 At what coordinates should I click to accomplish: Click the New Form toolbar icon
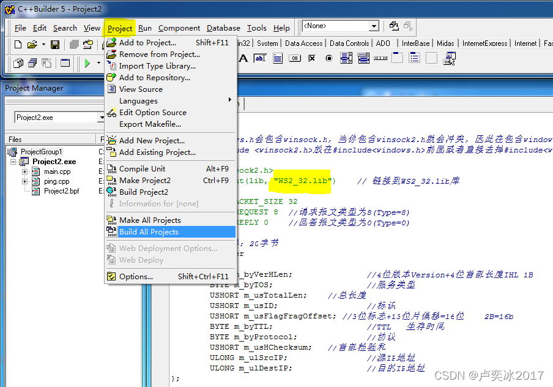pos(65,63)
